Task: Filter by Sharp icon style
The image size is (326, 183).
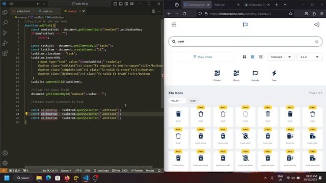Action: click(x=236, y=76)
